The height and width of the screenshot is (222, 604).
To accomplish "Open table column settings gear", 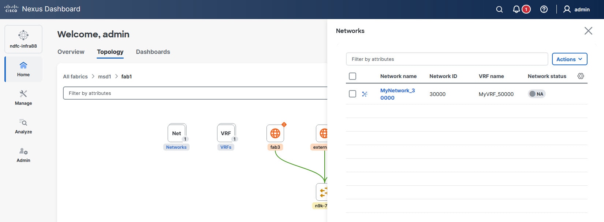I will tap(581, 76).
